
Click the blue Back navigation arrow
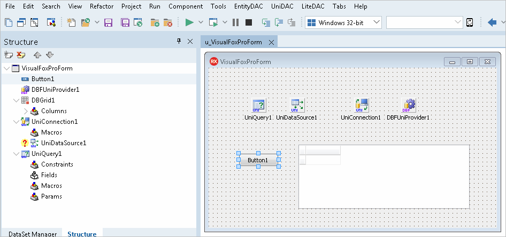coord(492,22)
